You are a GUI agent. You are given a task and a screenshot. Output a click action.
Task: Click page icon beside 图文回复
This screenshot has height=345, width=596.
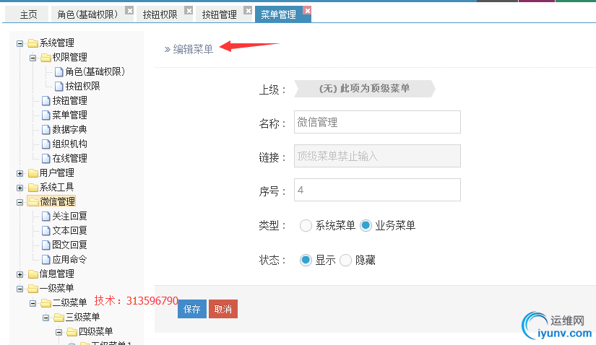[x=46, y=245]
